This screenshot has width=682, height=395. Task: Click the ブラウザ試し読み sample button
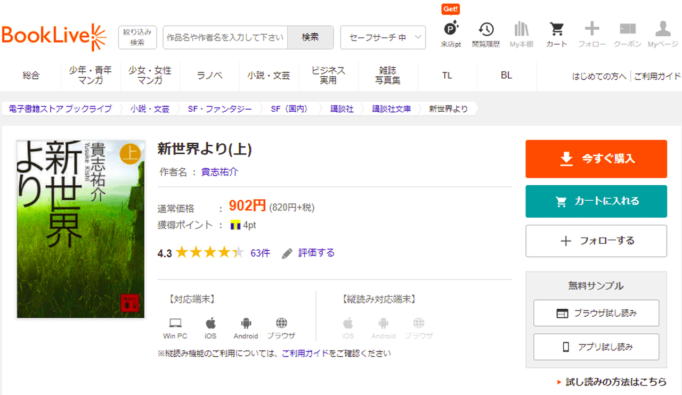596,313
